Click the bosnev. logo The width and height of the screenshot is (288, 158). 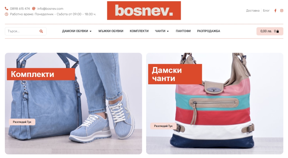(x=144, y=11)
